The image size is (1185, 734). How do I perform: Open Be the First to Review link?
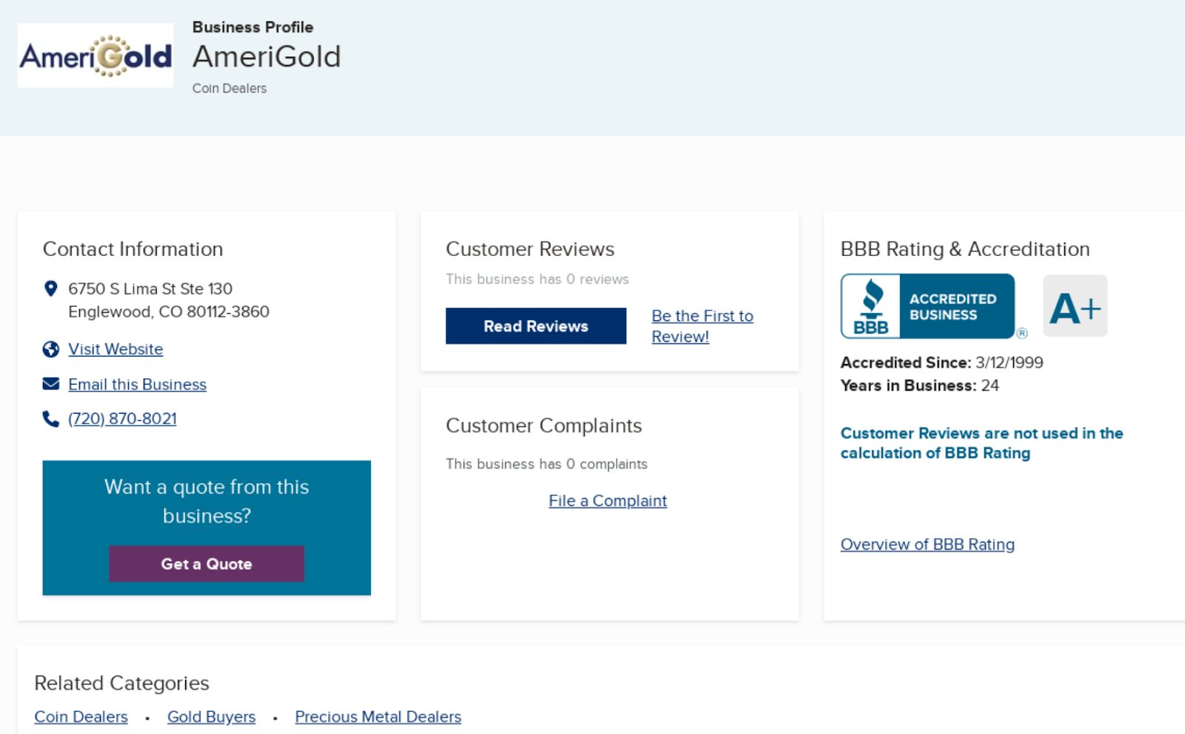pos(702,326)
